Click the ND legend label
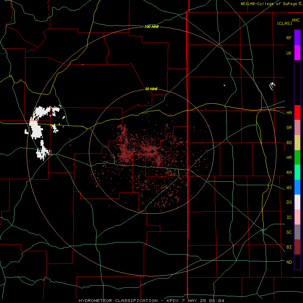Image resolution: width=303 pixels, height=303 pixels. (x=289, y=262)
